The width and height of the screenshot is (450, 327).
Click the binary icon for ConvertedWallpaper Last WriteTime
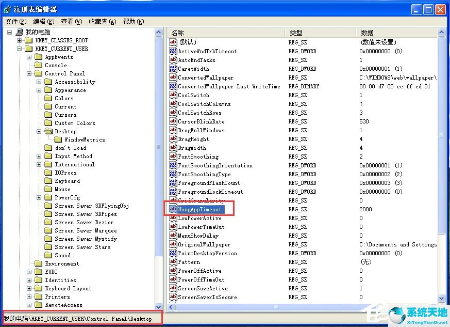coord(174,86)
